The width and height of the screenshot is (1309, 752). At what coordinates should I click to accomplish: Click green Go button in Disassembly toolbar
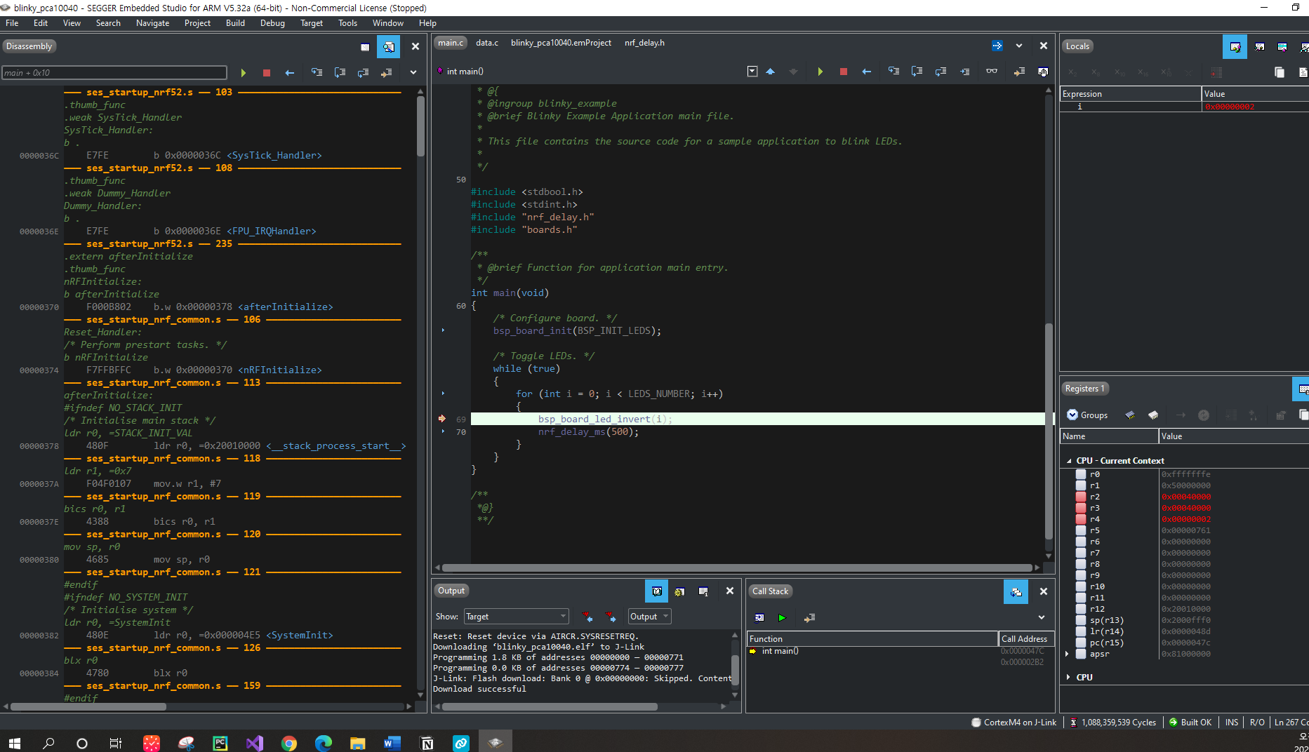(244, 73)
